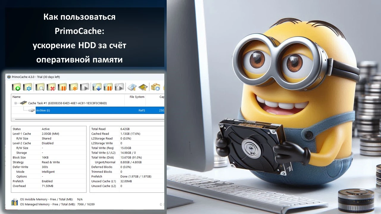Click the Mode value 'Intelligent'

[x=48, y=172]
